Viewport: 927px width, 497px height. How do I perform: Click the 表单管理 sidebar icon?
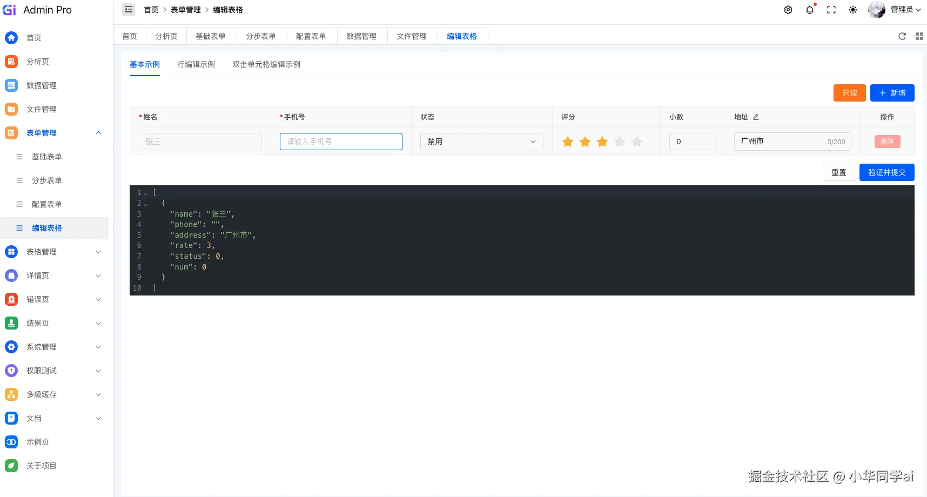tap(11, 133)
